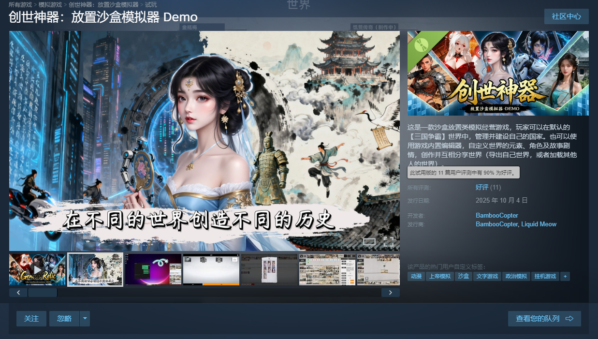The height and width of the screenshot is (339, 598).
Task: Select the white panel screenshot with orange bar
Action: [211, 269]
